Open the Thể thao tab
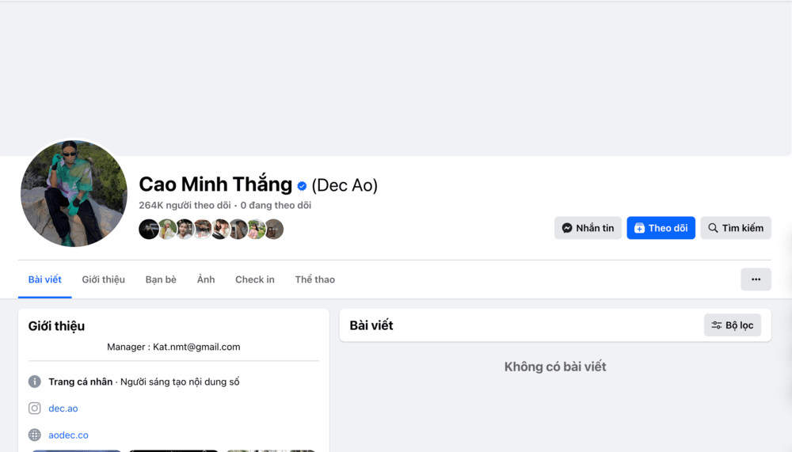 pos(314,279)
